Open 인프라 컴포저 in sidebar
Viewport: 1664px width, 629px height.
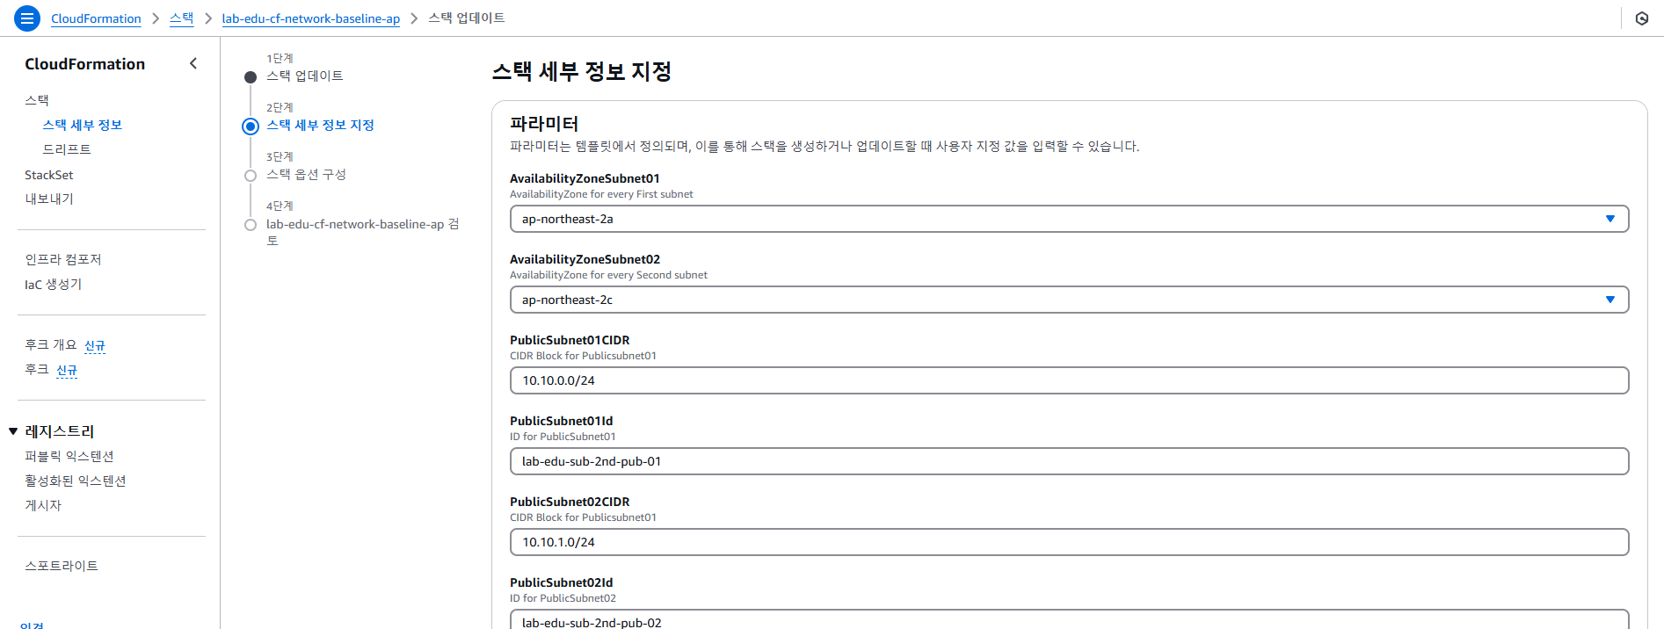tap(63, 259)
